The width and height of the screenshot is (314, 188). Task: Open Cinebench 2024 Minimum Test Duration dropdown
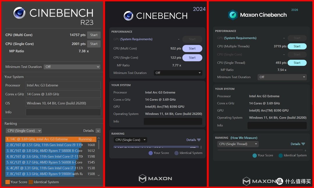click(178, 73)
